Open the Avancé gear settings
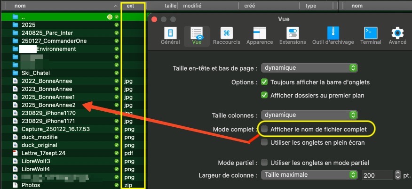412x189 pixels. (x=398, y=35)
